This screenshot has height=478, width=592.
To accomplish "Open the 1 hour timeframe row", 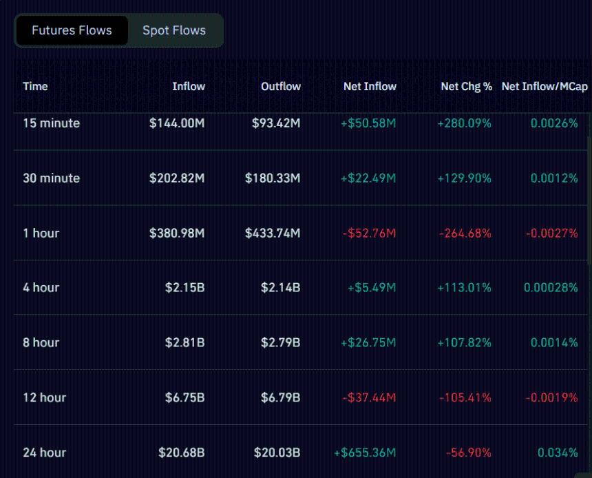I will (296, 233).
